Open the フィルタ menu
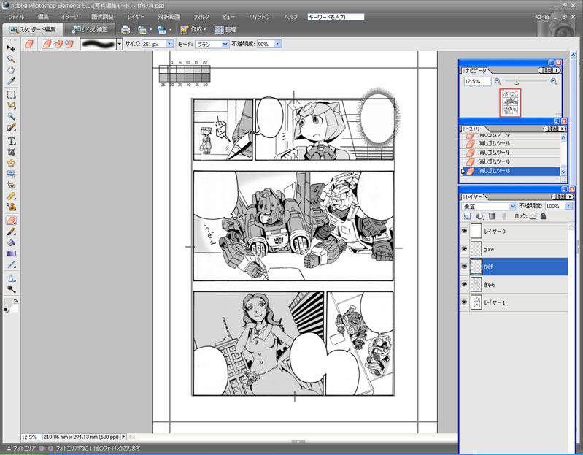The width and height of the screenshot is (583, 455). [201, 17]
